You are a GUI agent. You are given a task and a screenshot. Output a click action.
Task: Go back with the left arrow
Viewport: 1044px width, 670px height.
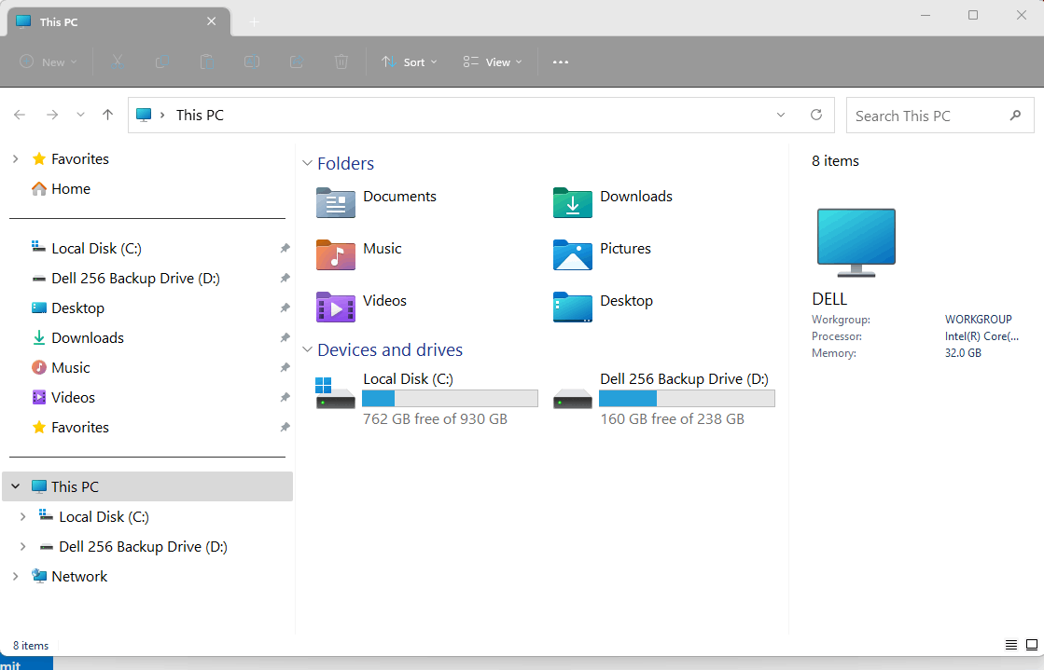[x=20, y=116]
